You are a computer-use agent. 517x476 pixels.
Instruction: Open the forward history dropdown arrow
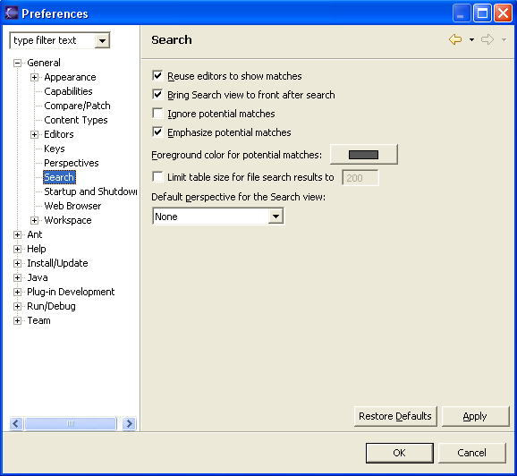coord(504,40)
